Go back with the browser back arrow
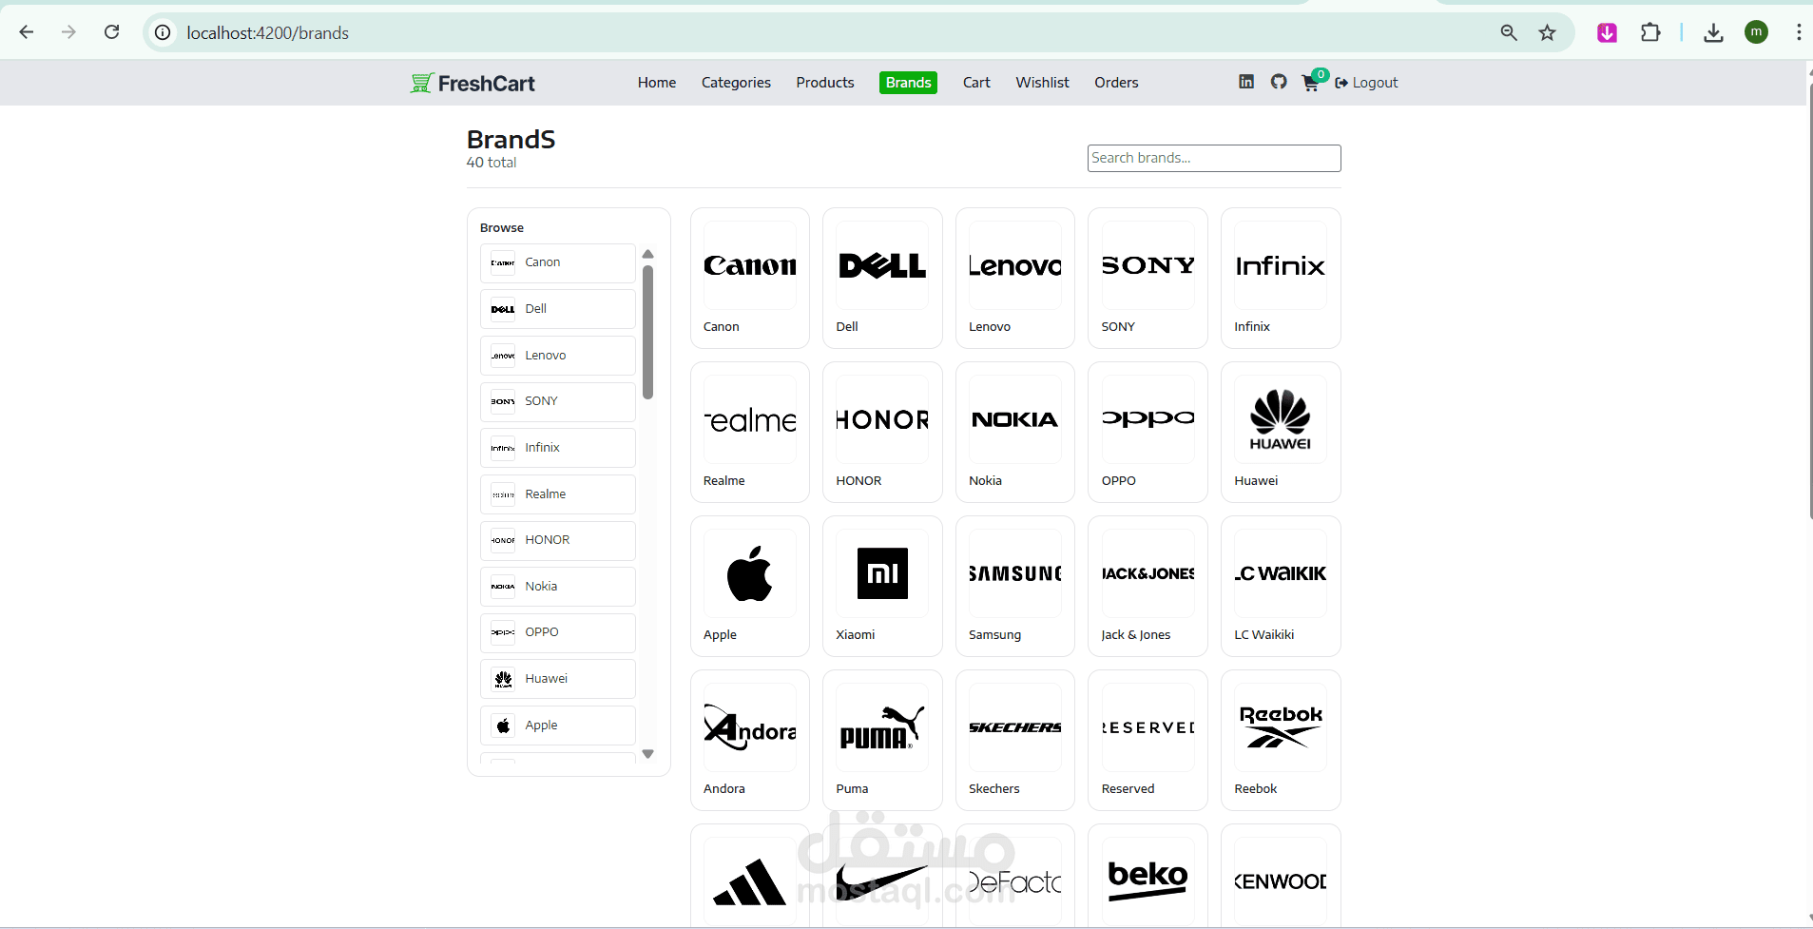This screenshot has width=1813, height=929. coord(27,32)
